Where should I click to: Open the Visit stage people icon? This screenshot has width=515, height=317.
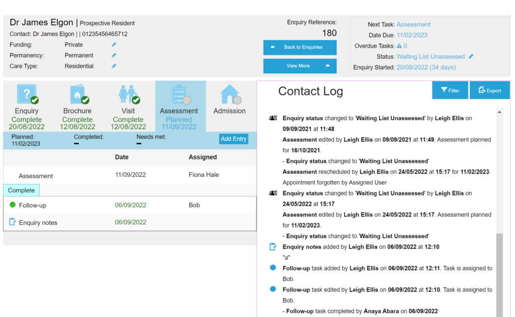tap(129, 94)
